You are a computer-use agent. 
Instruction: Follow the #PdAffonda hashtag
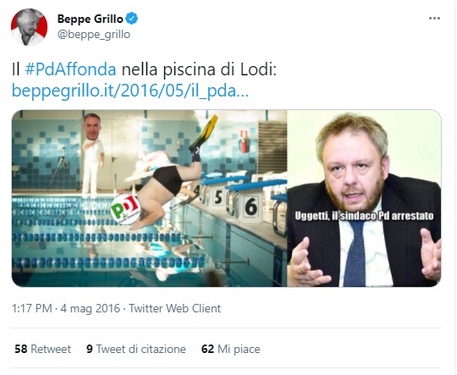(70, 69)
